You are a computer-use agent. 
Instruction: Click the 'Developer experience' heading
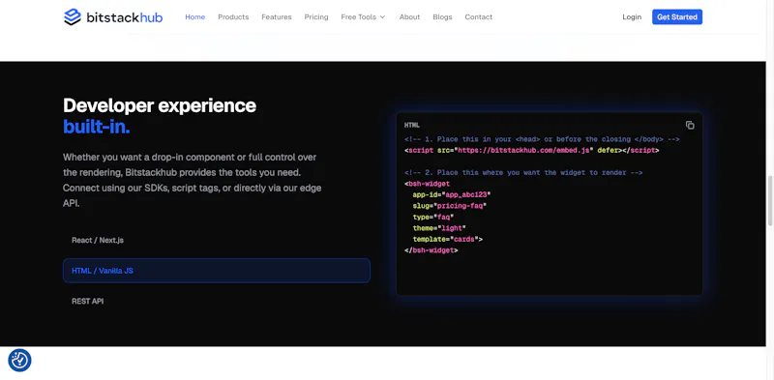tap(160, 105)
